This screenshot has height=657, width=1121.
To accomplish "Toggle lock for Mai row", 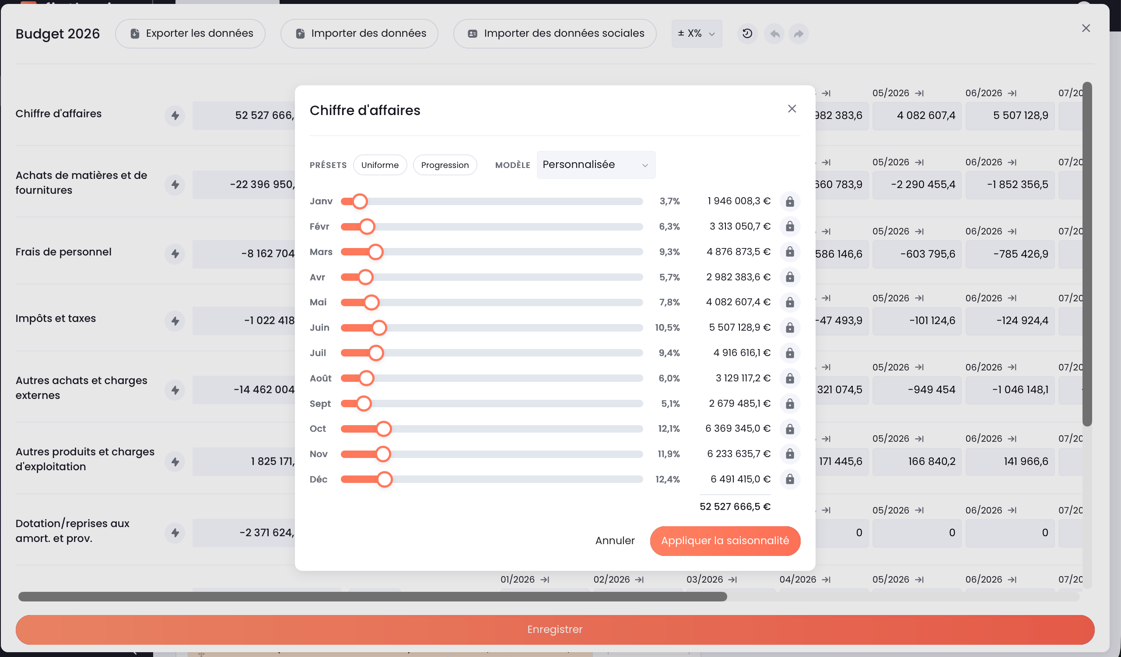I will click(790, 303).
